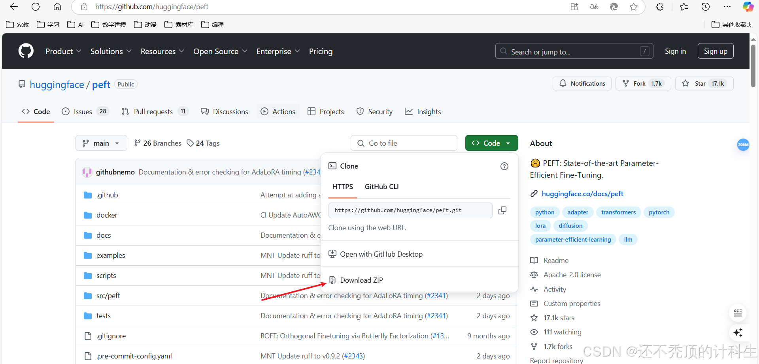This screenshot has height=364, width=759.
Task: Click the clone URL text field
Action: click(410, 210)
